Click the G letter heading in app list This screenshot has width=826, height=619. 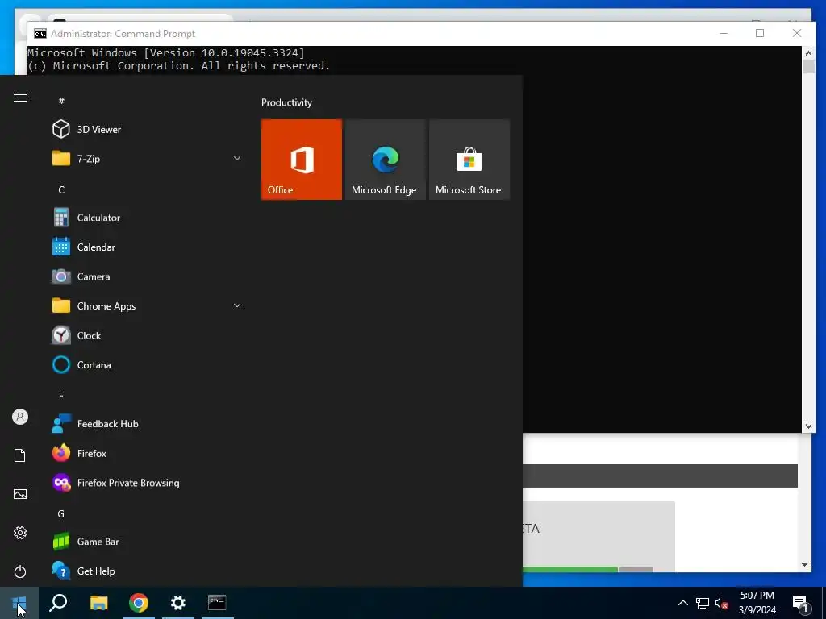point(61,513)
